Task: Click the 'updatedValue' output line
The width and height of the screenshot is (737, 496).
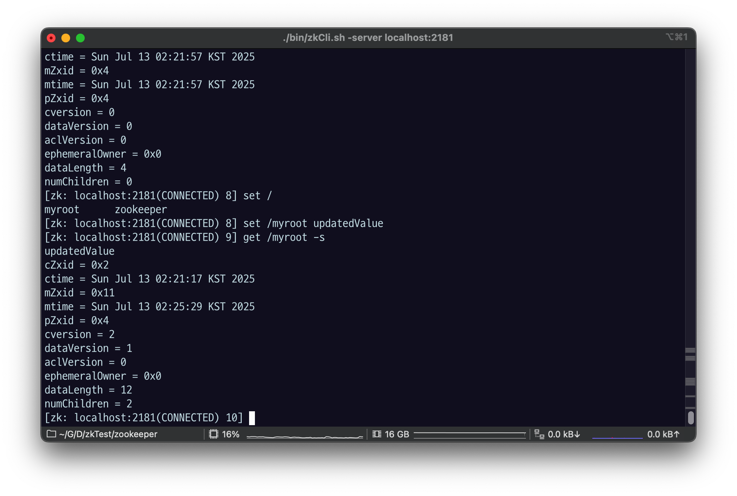Action: [x=80, y=251]
